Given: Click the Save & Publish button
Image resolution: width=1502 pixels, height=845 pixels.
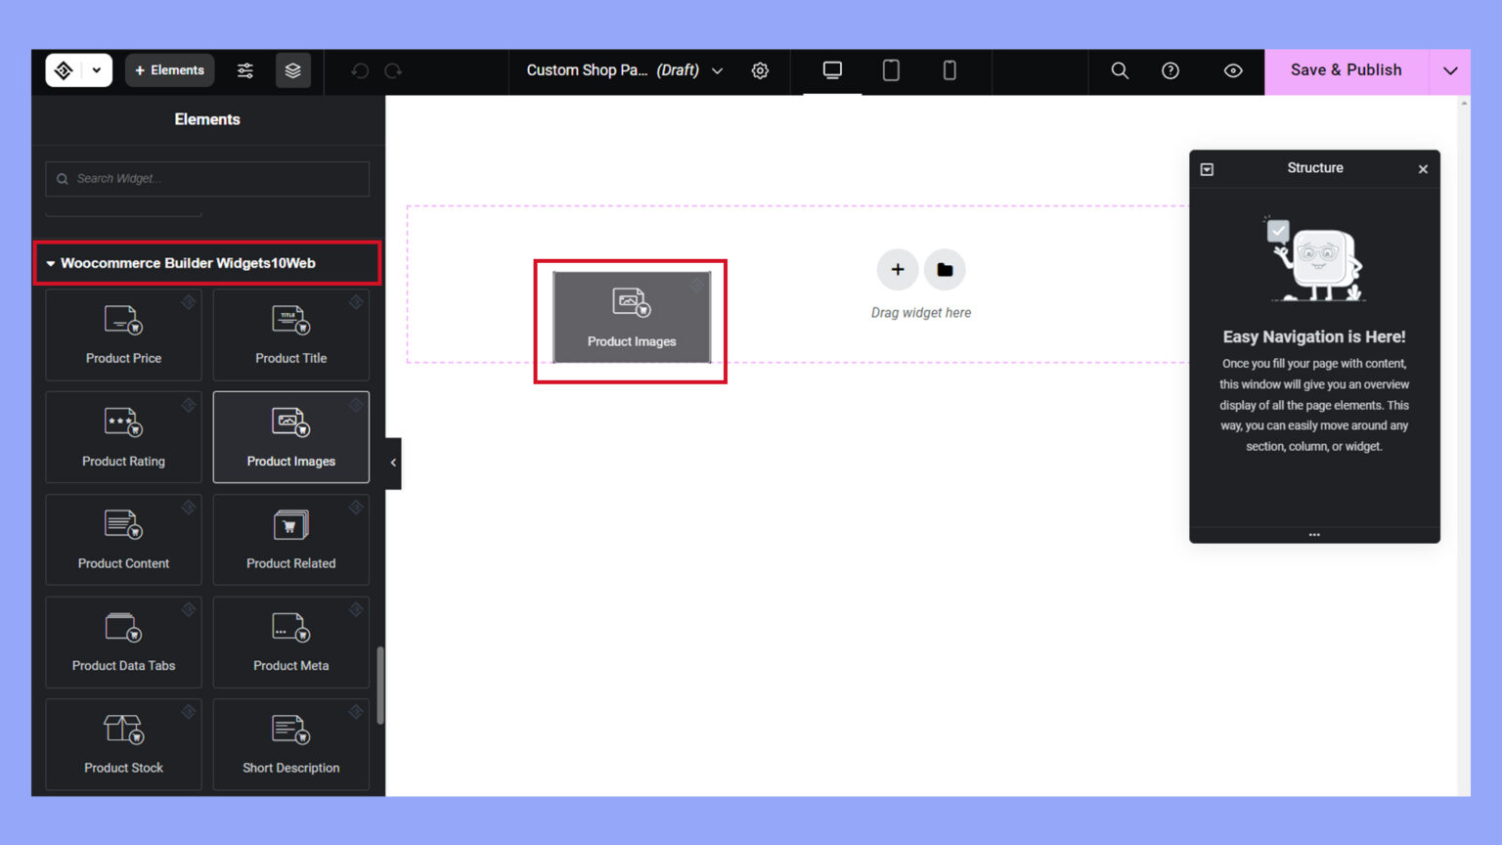Looking at the screenshot, I should click(x=1346, y=70).
